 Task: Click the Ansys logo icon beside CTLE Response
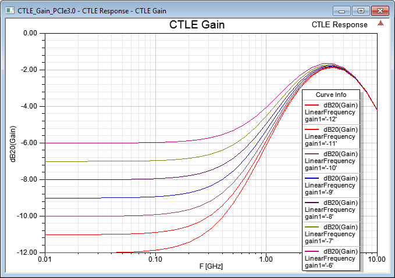[x=380, y=23]
